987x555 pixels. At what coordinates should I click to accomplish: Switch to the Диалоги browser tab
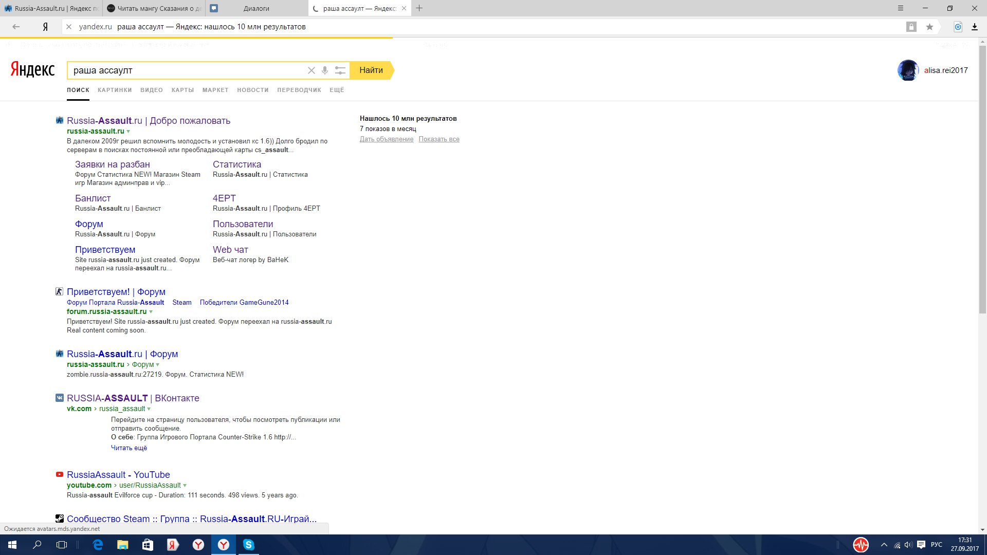[256, 8]
